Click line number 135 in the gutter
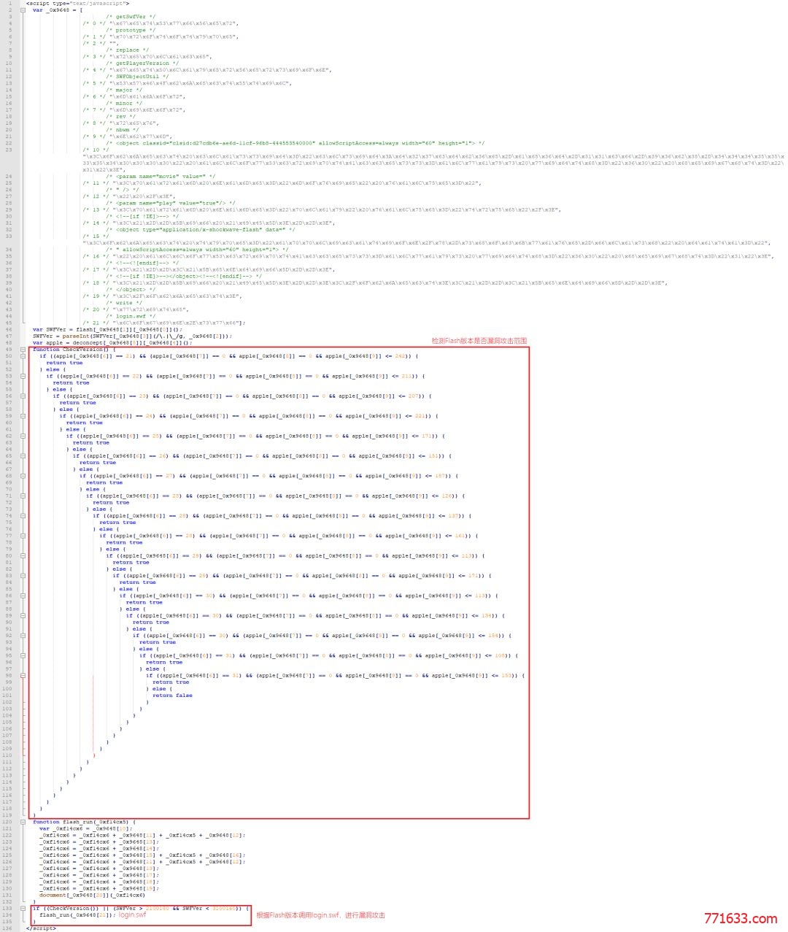Image resolution: width=788 pixels, height=932 pixels. coord(9,922)
